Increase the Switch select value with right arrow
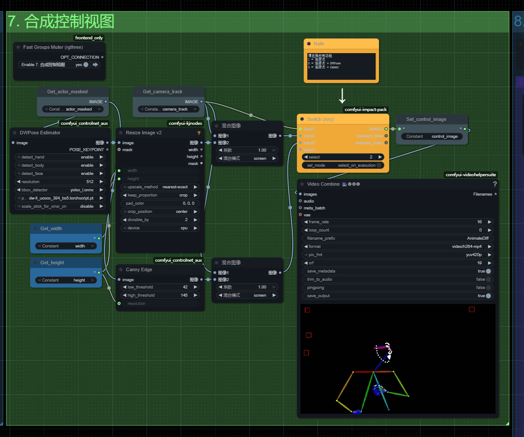524x437 pixels. [380, 157]
